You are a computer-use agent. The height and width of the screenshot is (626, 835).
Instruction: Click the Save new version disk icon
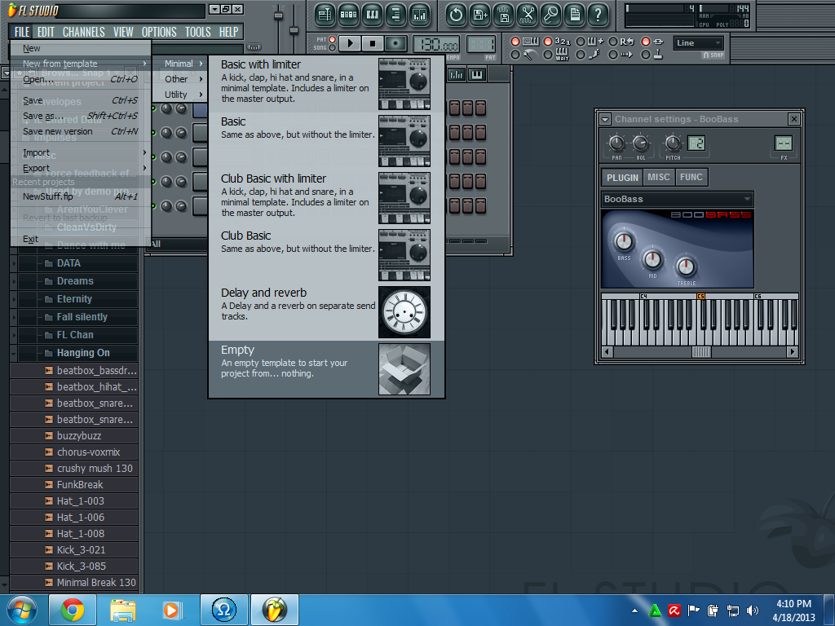coord(479,15)
